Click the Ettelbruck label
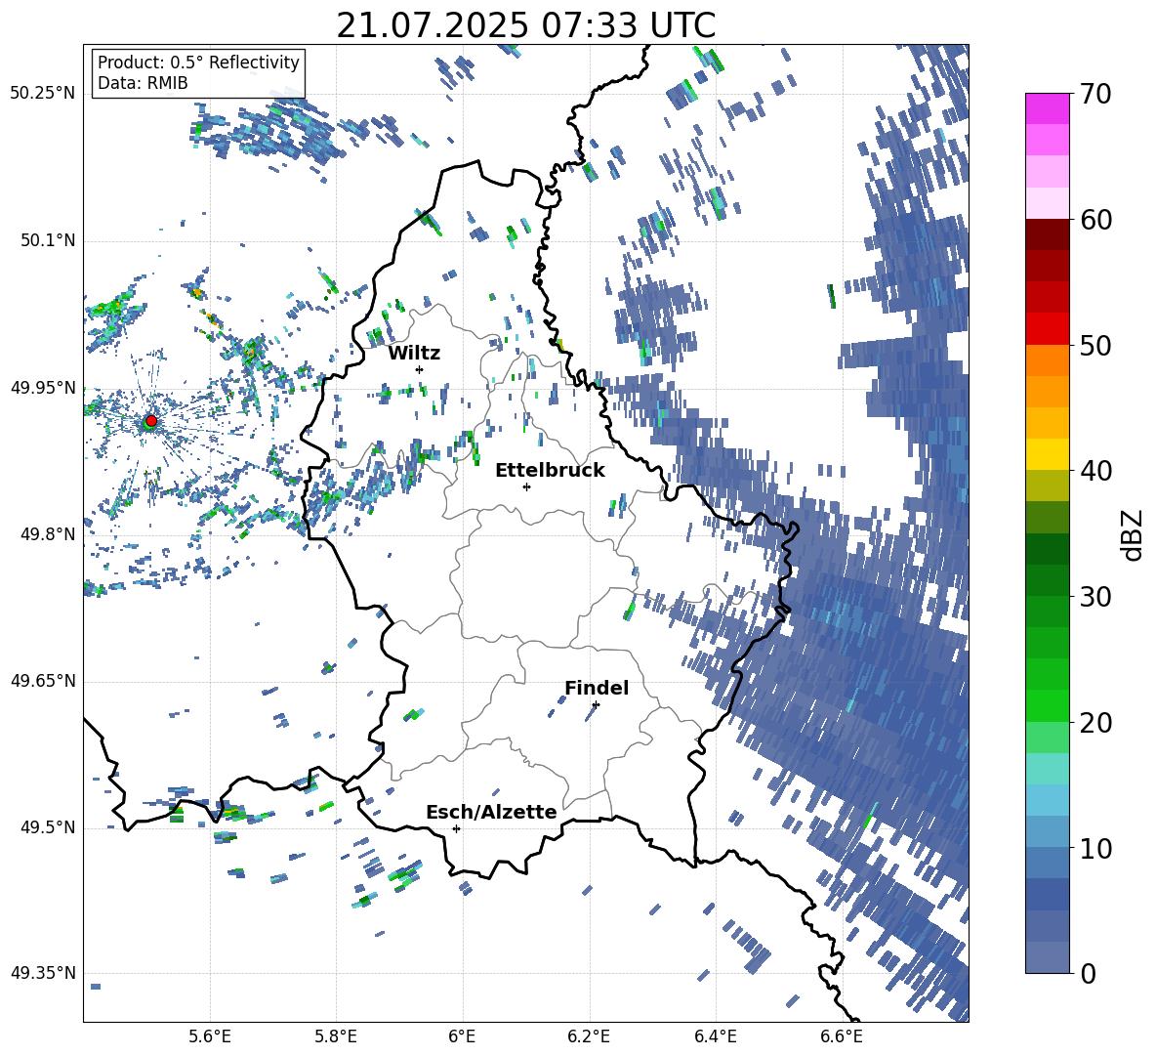1156x1056 pixels. click(x=550, y=471)
